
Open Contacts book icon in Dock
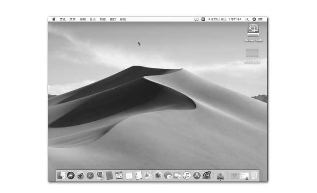pyautogui.click(x=109, y=175)
